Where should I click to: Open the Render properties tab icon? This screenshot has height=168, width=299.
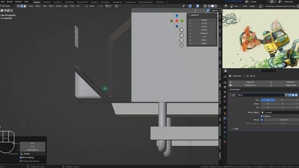click(225, 83)
